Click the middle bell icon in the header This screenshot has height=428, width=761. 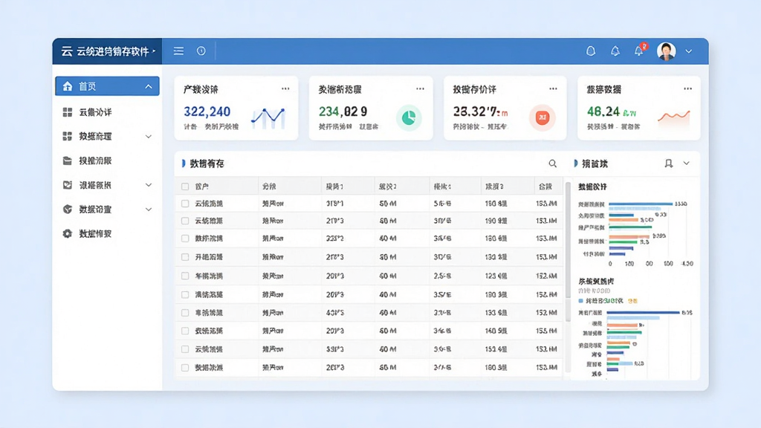(x=615, y=51)
